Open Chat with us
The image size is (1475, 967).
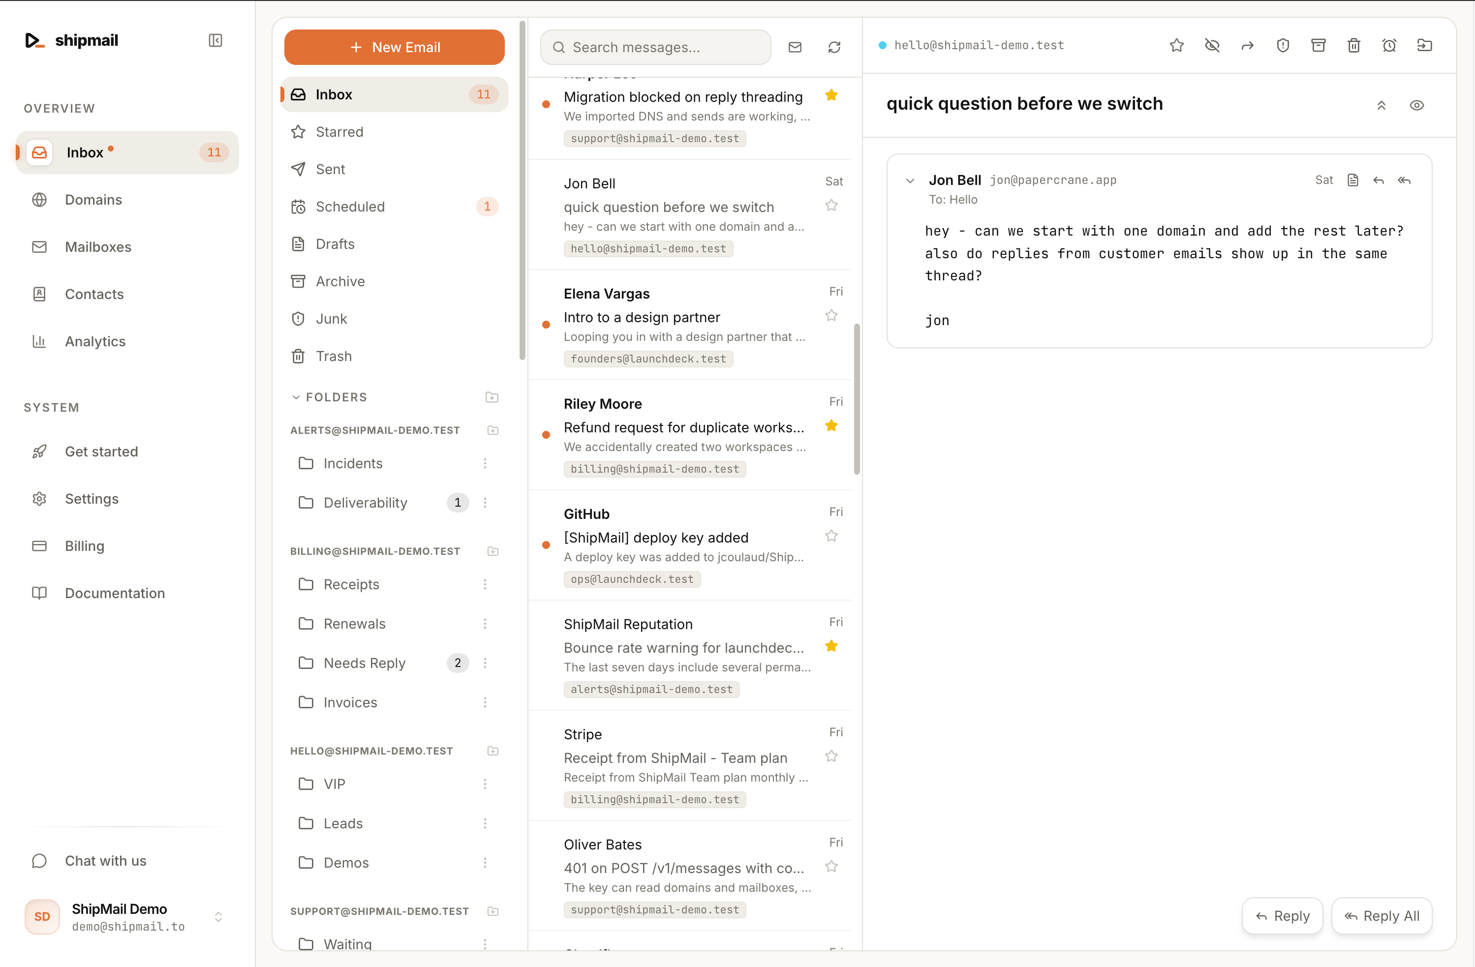127,861
